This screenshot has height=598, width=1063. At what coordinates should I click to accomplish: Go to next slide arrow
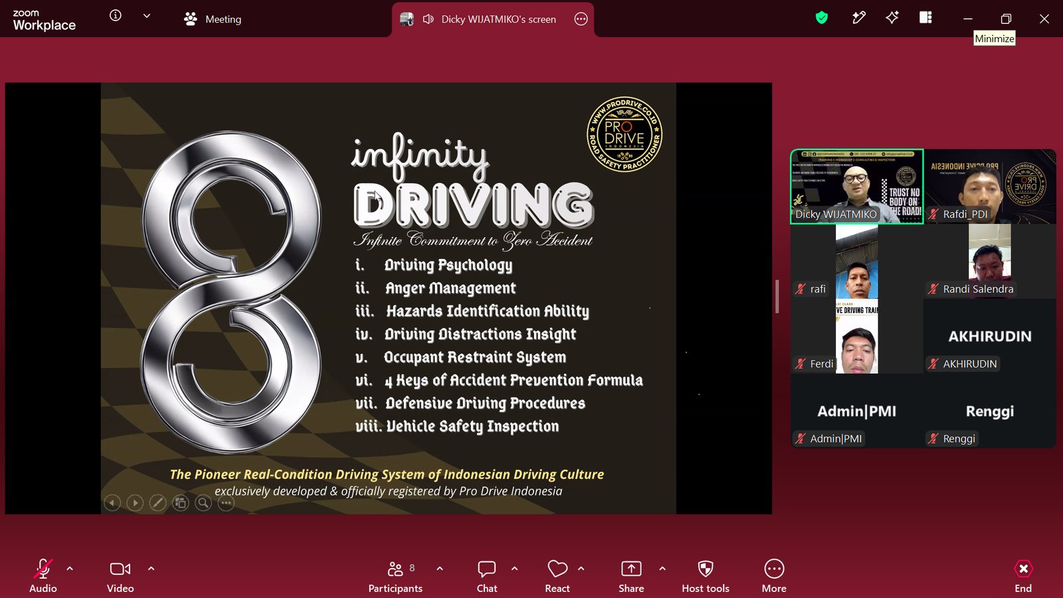[x=135, y=503]
